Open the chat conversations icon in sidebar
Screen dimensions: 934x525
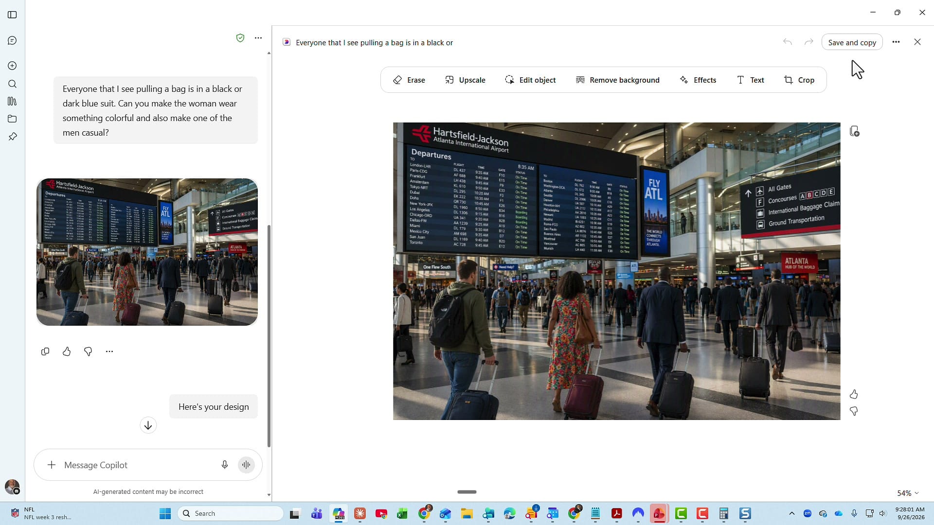tap(12, 40)
